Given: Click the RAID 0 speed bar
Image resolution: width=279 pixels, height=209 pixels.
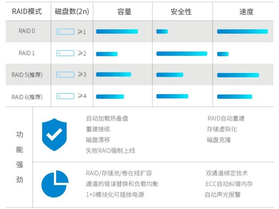Looking at the screenshot, I should coord(242,32).
